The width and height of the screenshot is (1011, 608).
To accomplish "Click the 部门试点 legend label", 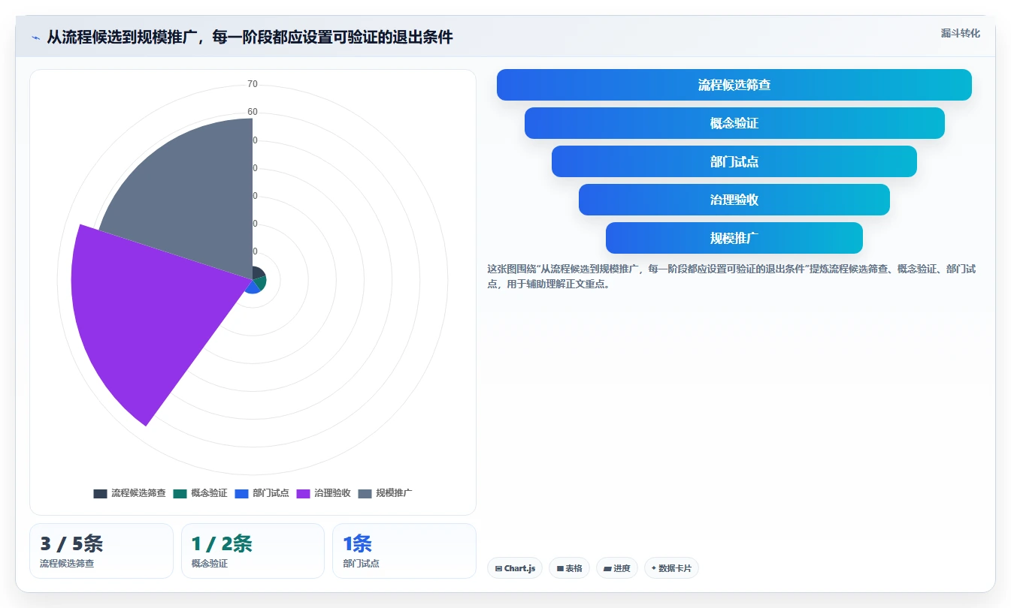I will pos(271,493).
